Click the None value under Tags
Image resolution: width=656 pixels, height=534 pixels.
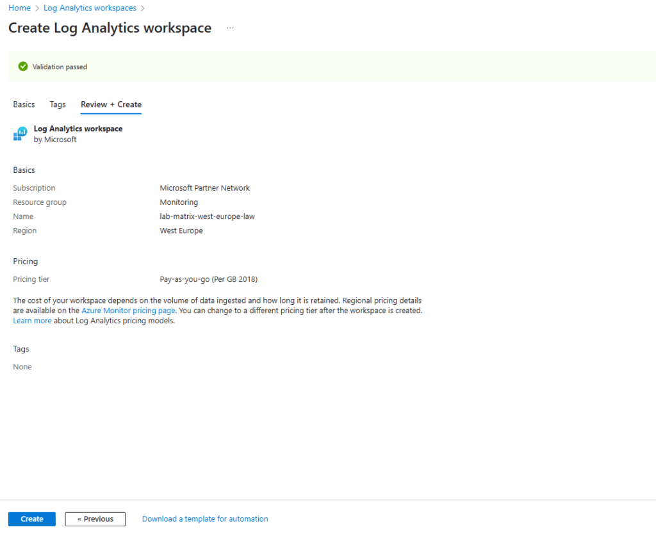pyautogui.click(x=22, y=367)
